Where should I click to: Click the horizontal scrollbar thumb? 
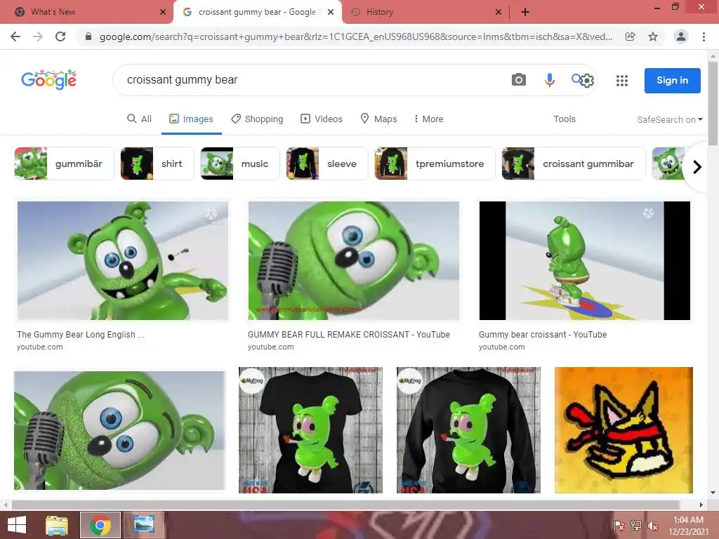point(345,505)
